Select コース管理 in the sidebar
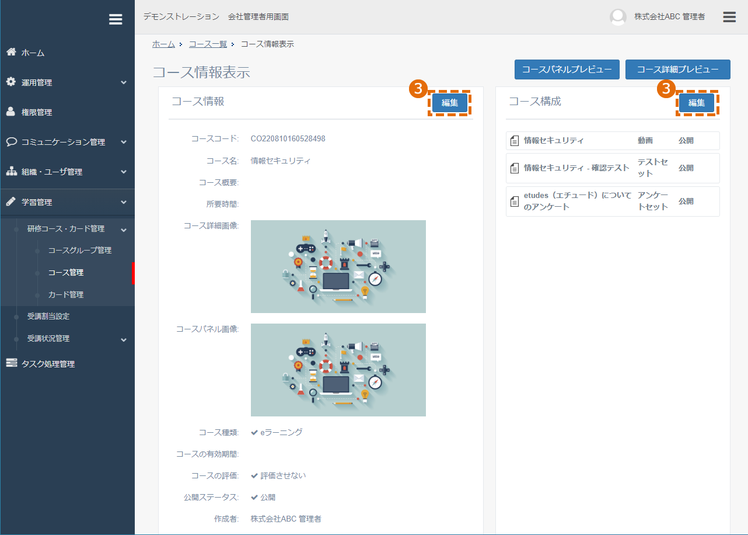 (x=66, y=272)
